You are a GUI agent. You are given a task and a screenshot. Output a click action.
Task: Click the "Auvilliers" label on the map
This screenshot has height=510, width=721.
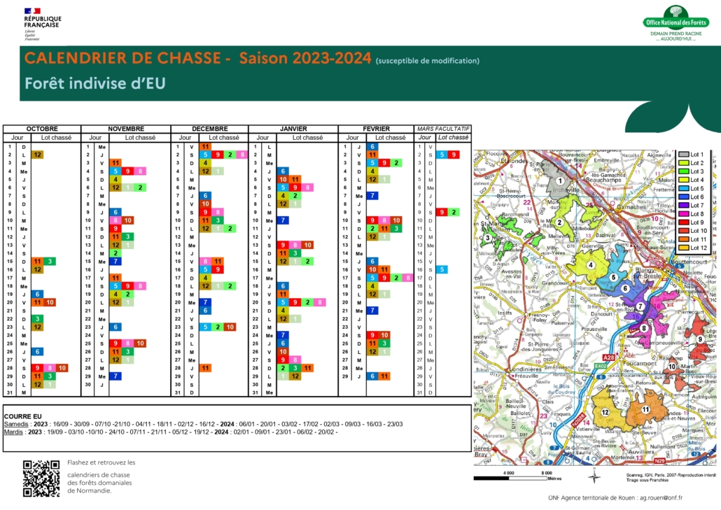pos(640,452)
